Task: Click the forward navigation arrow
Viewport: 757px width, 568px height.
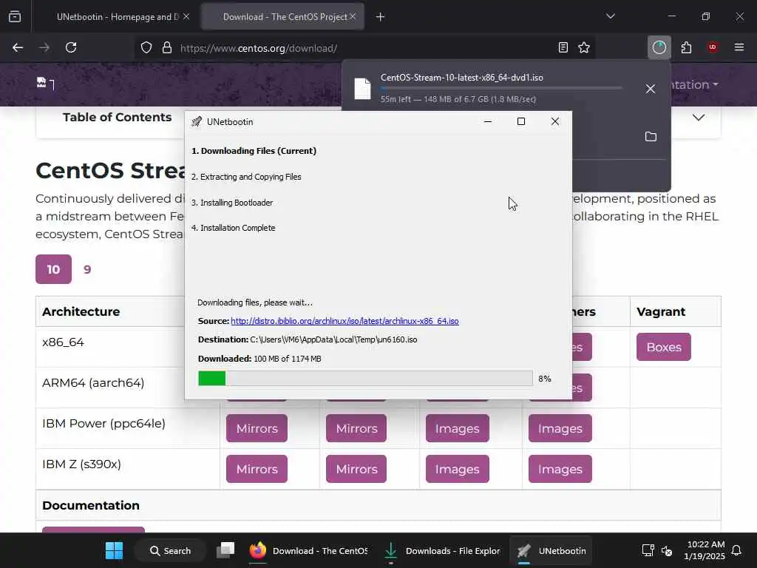Action: coord(44,47)
